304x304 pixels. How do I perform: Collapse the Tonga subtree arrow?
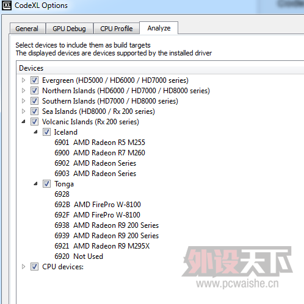[35, 184]
